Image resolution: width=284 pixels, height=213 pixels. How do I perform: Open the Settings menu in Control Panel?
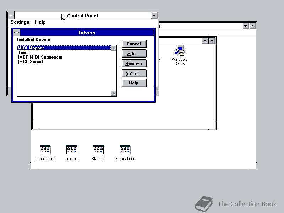coord(20,22)
